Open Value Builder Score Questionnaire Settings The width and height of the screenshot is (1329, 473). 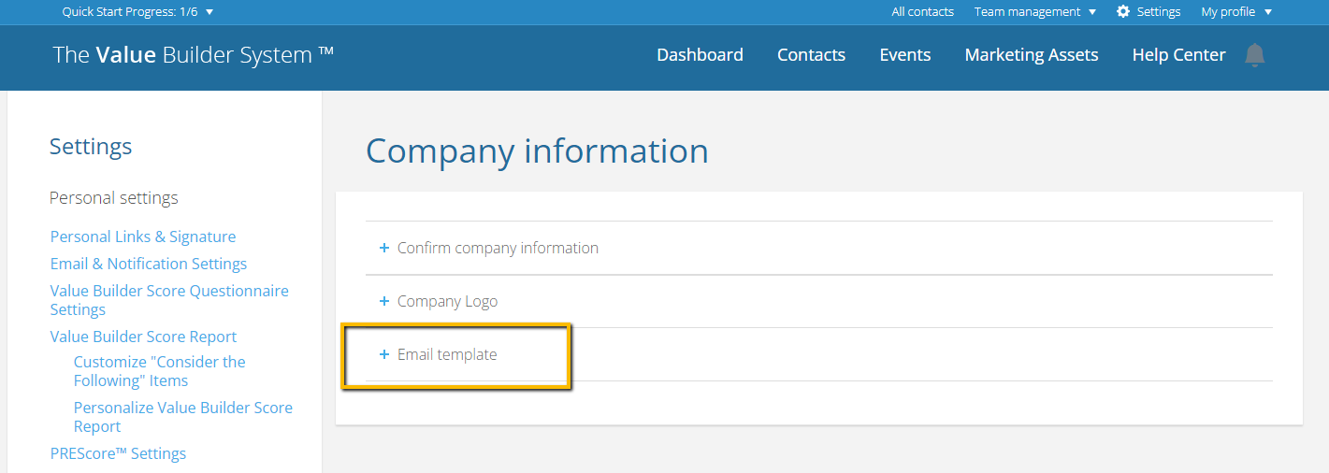169,300
